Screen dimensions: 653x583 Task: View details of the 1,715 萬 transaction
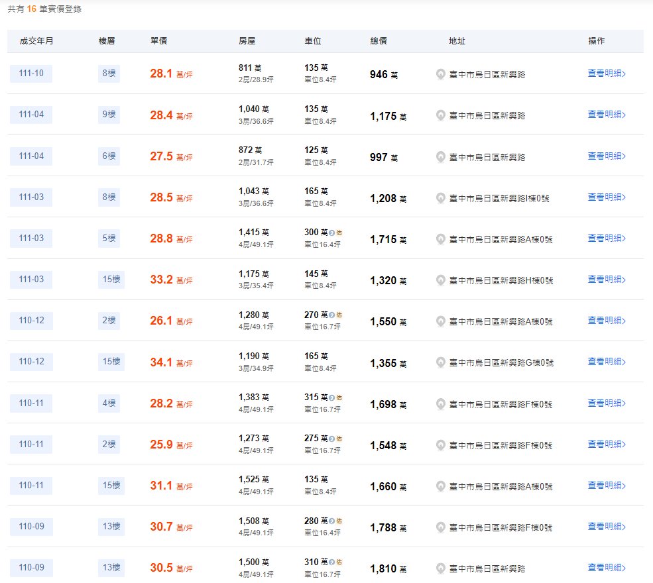point(607,238)
